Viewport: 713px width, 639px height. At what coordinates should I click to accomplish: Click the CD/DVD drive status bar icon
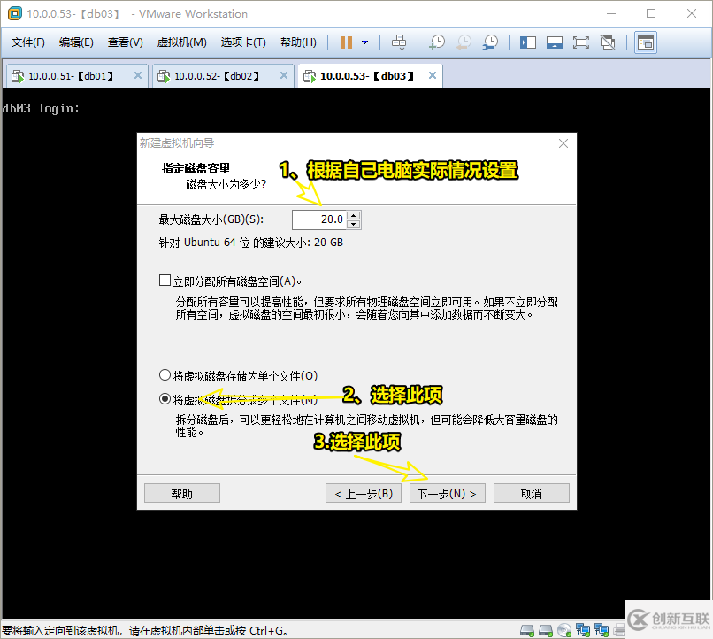pyautogui.click(x=563, y=630)
